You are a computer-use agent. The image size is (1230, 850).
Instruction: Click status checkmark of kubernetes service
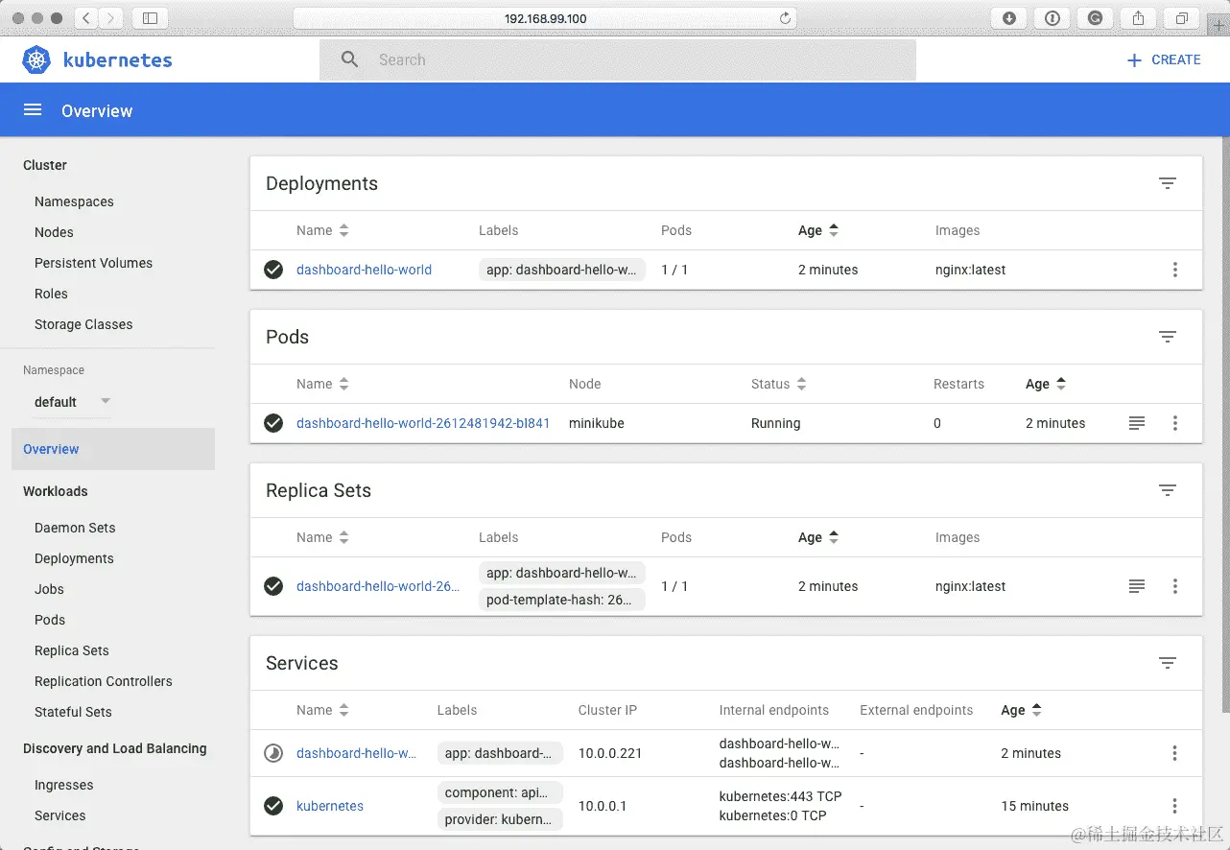click(x=273, y=806)
